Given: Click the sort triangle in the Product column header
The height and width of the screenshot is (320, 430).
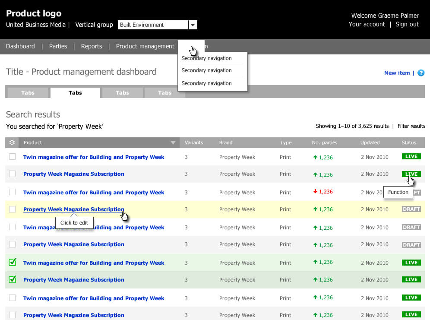Looking at the screenshot, I should click(x=173, y=143).
